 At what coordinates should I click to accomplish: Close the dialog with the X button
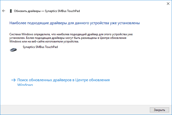(168, 4)
